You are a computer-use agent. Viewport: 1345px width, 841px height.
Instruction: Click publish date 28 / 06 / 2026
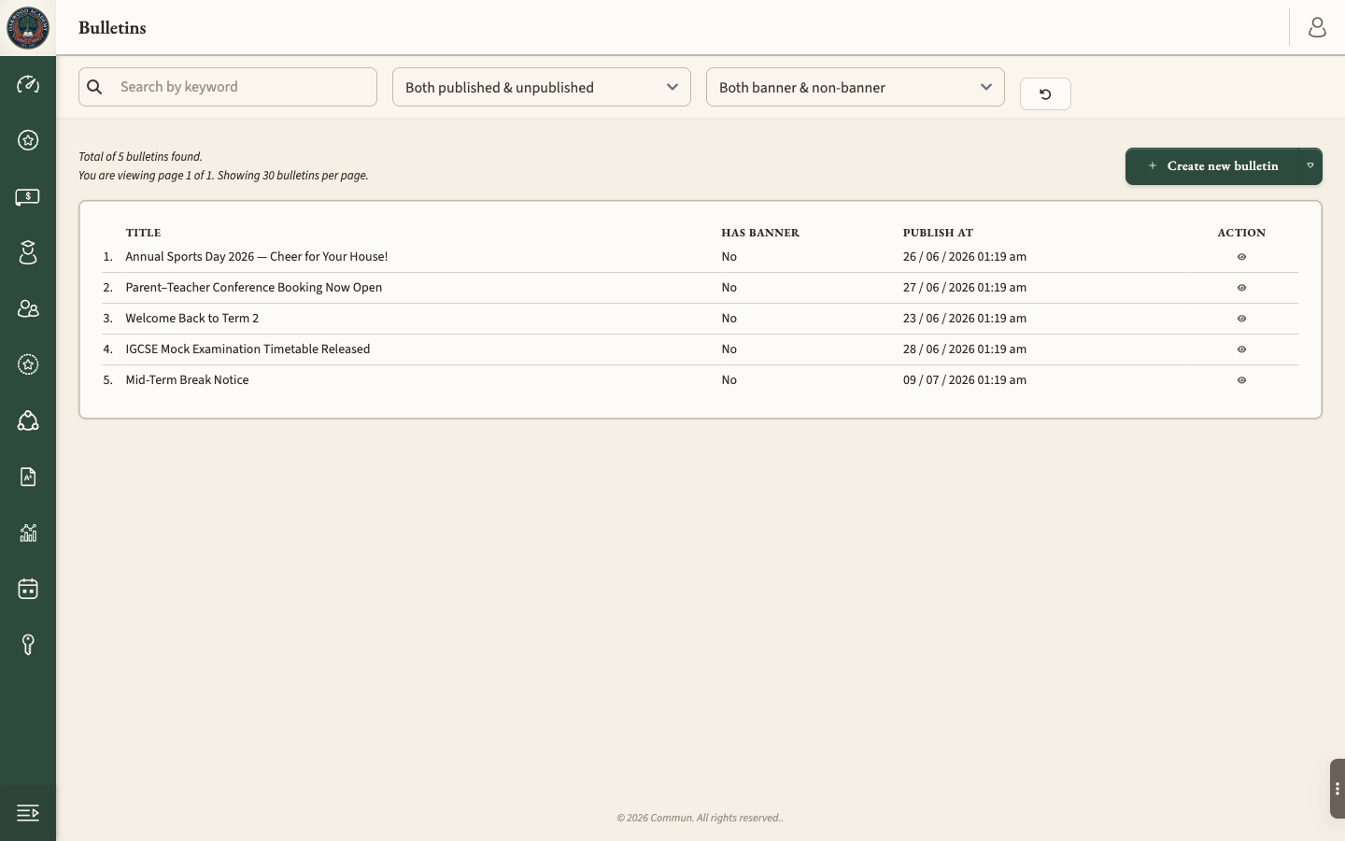(965, 349)
